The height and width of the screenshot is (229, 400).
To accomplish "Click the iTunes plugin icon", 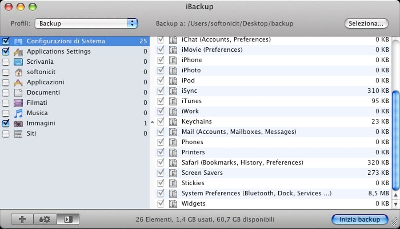I will tap(173, 101).
